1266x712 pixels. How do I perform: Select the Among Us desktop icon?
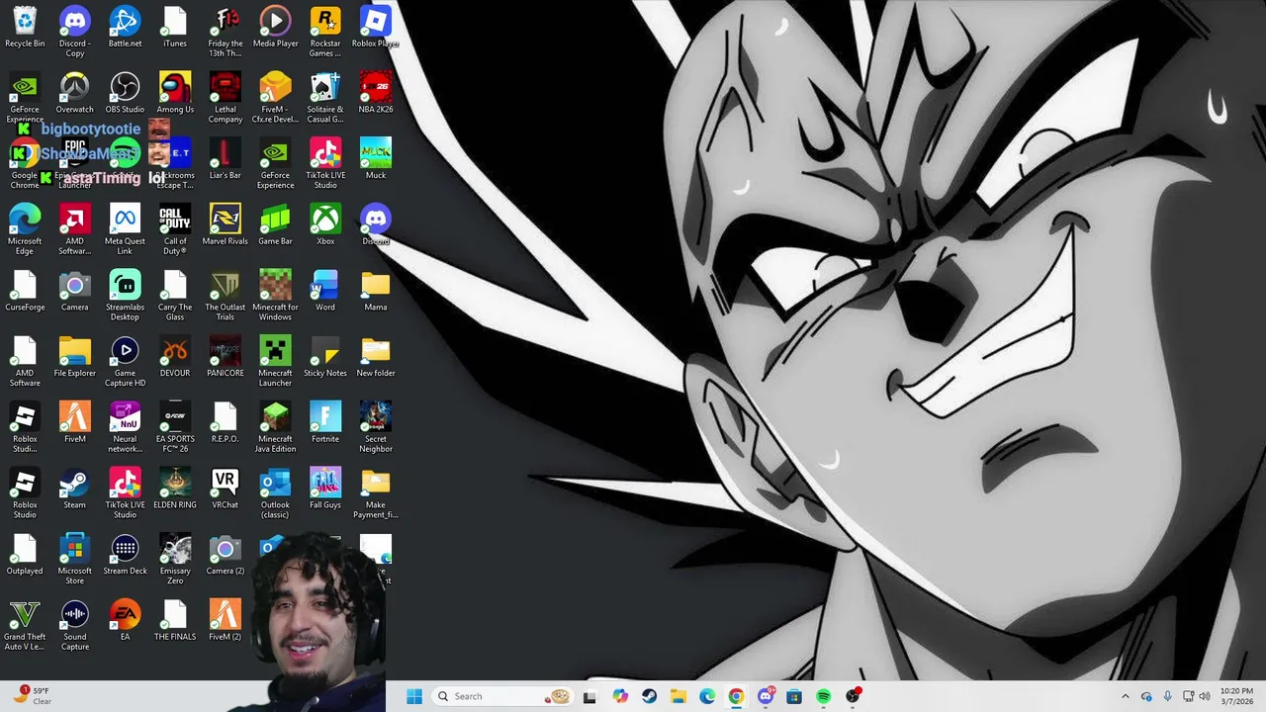(x=175, y=93)
